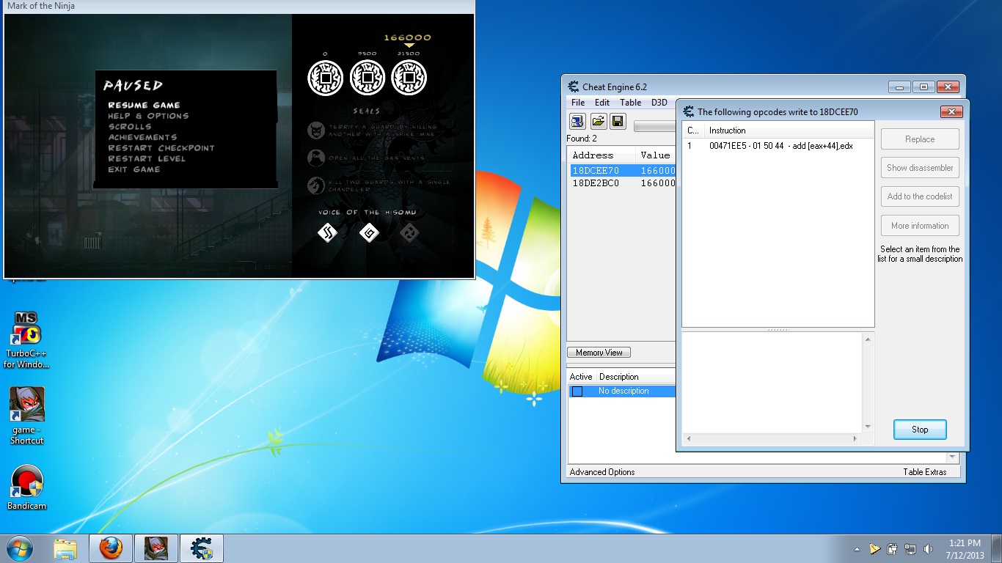Show hidden system tray icons
Image resolution: width=1002 pixels, height=563 pixels.
[x=857, y=549]
